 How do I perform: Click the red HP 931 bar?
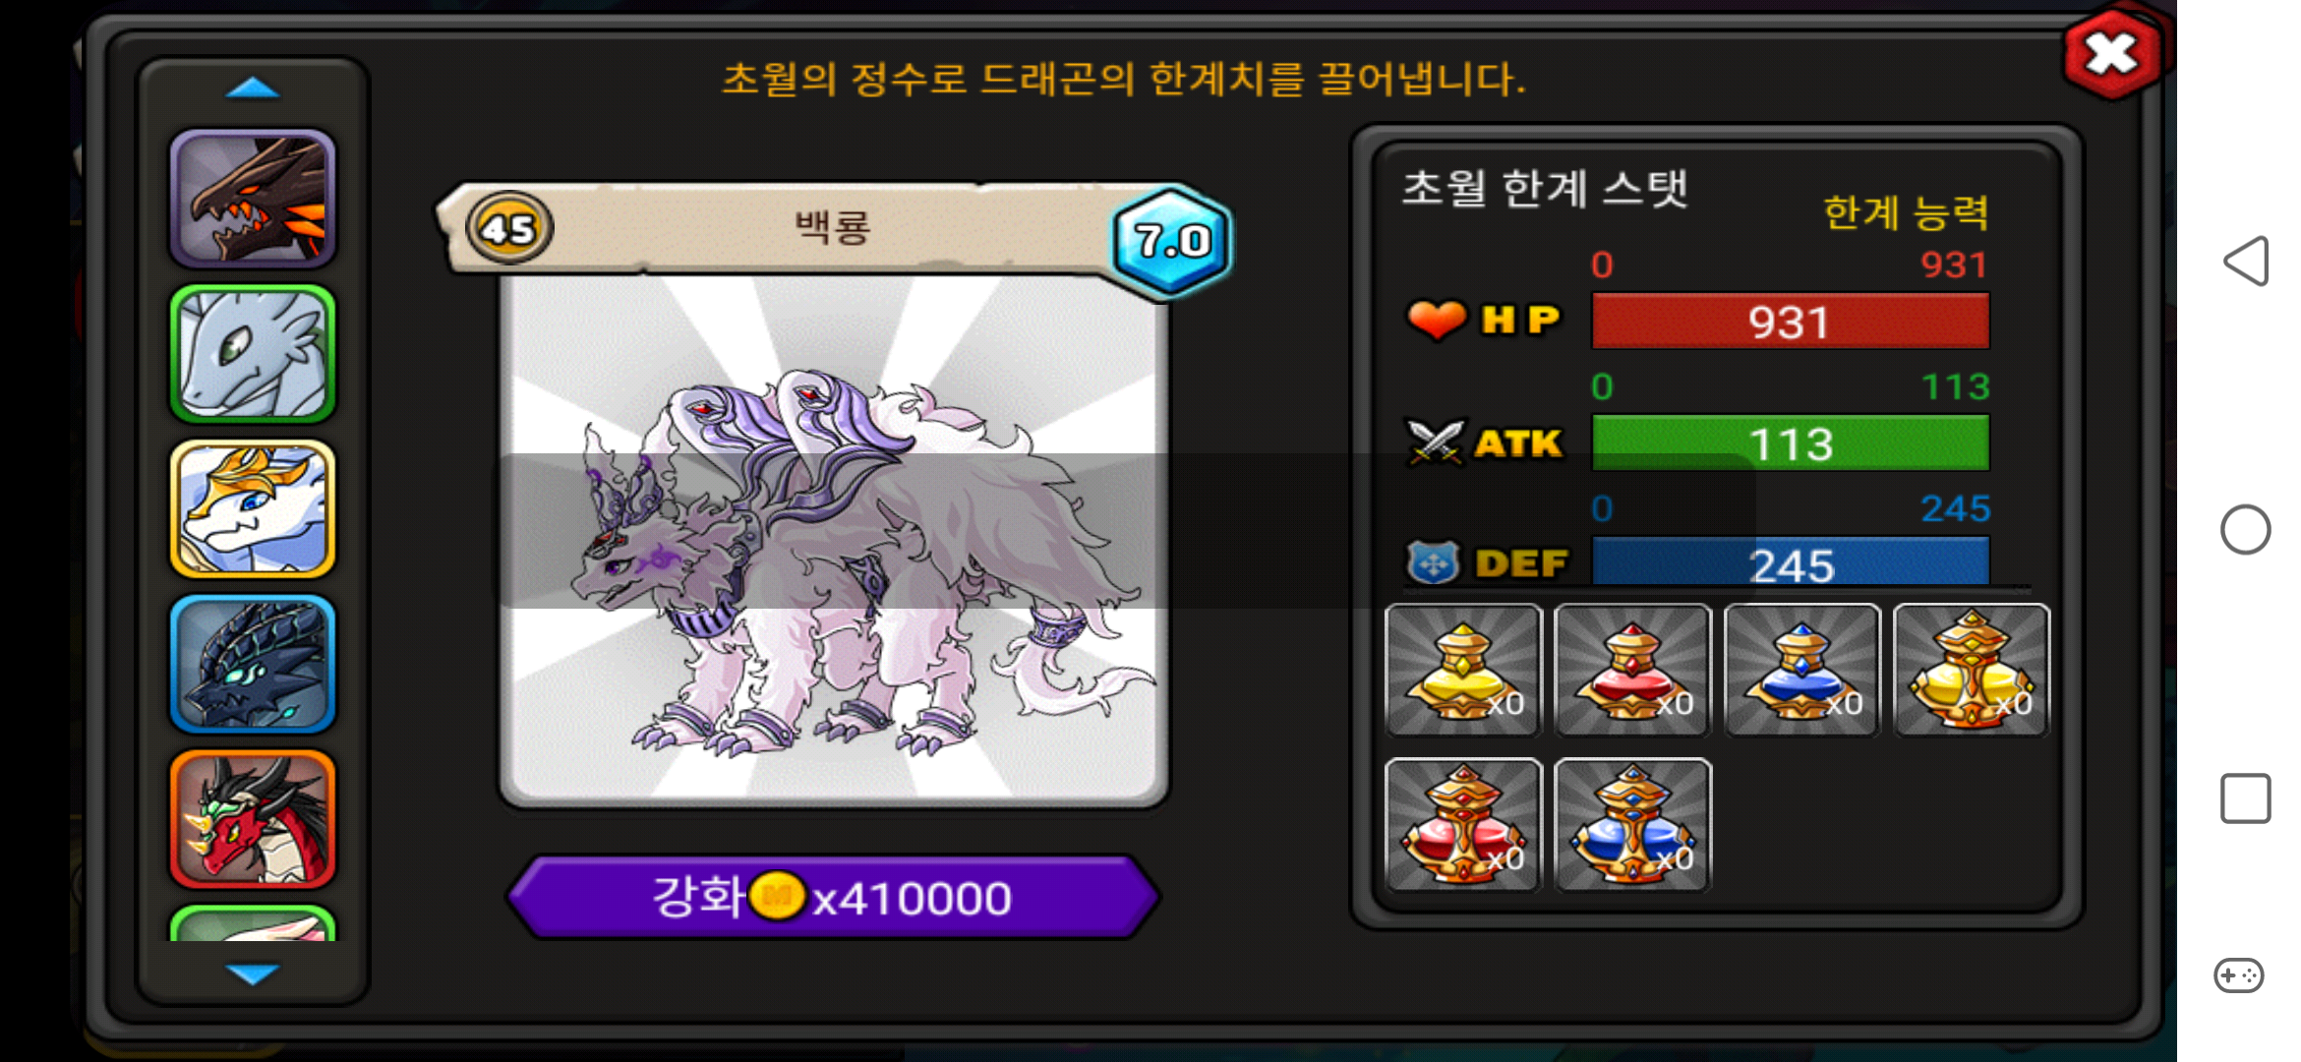pyautogui.click(x=1791, y=322)
